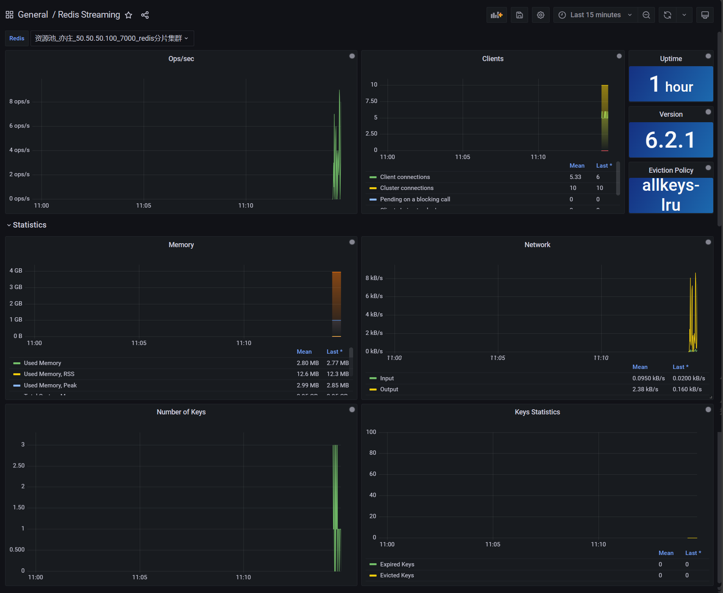
Task: Click the Eviction Policy panel status dot
Action: coord(708,168)
